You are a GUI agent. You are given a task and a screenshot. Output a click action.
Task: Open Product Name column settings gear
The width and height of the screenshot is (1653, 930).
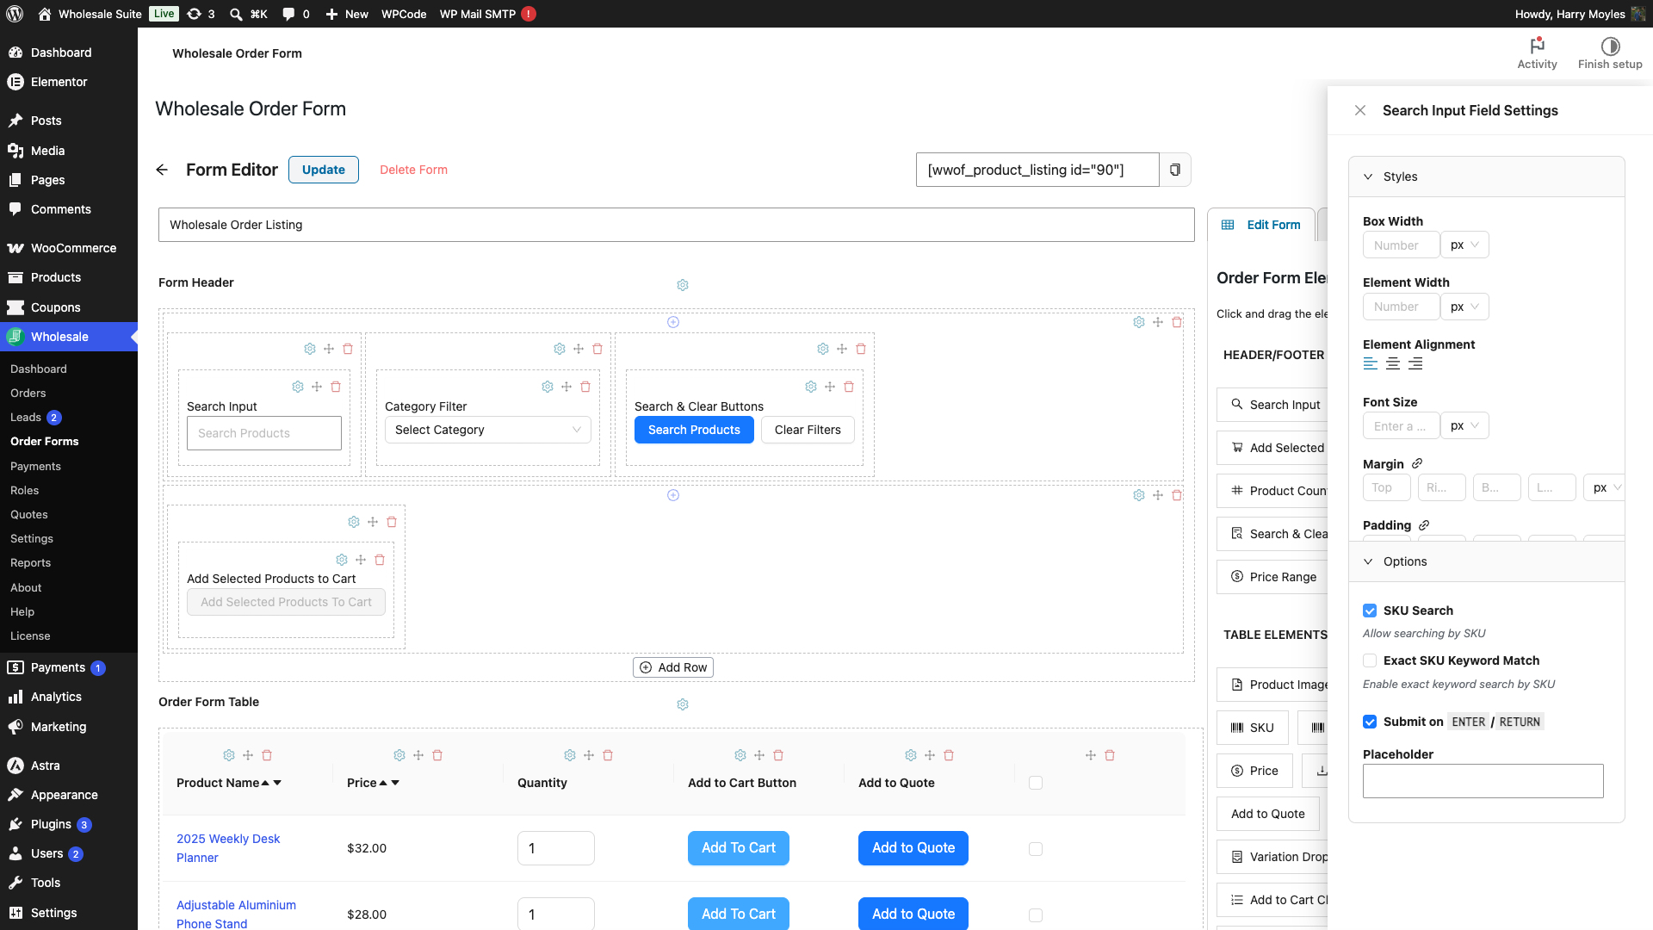(229, 755)
